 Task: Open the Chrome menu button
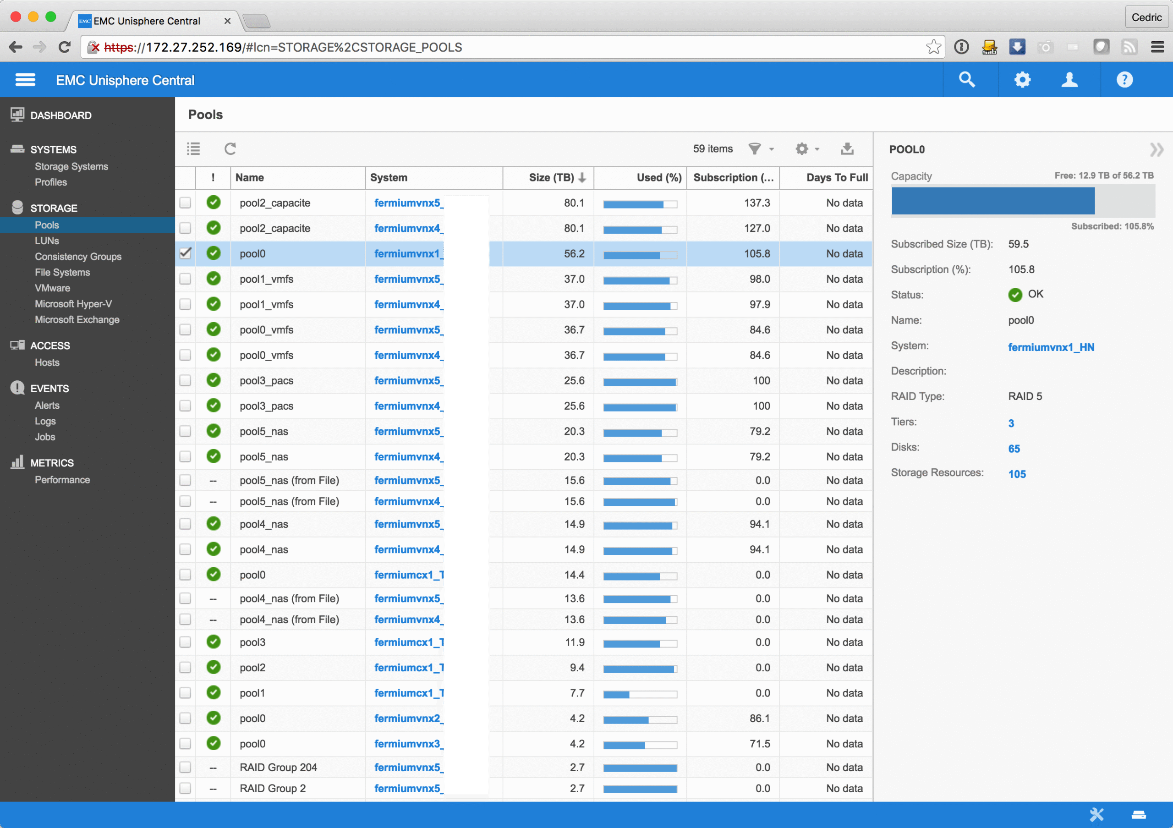click(1157, 47)
